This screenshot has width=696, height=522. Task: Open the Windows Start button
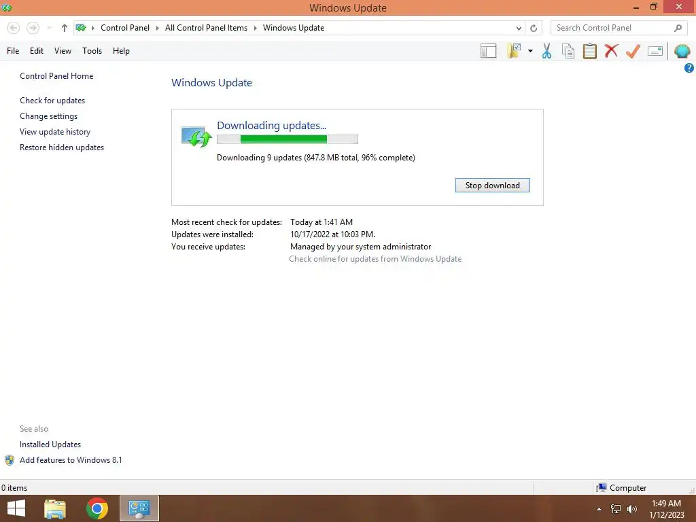16,508
